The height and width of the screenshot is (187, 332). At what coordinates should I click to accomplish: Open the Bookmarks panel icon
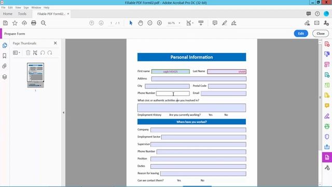(5, 56)
